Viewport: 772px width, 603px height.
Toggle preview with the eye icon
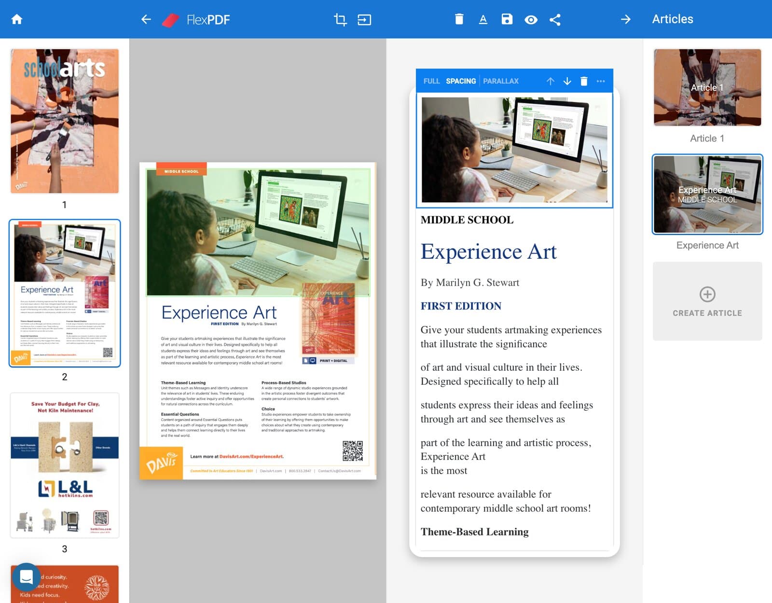coord(531,20)
